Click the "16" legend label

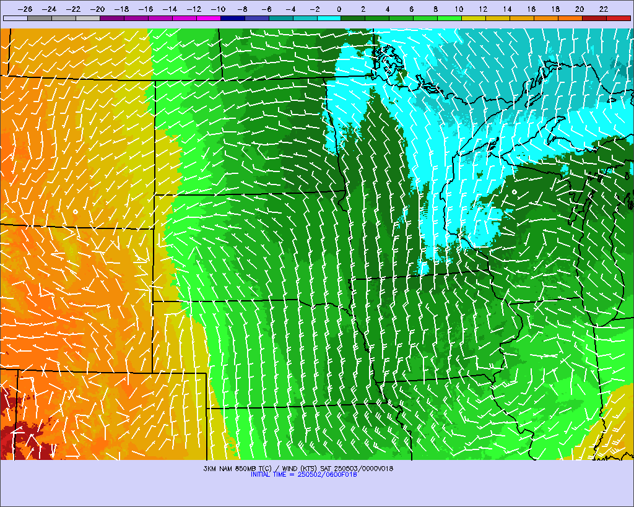click(531, 9)
